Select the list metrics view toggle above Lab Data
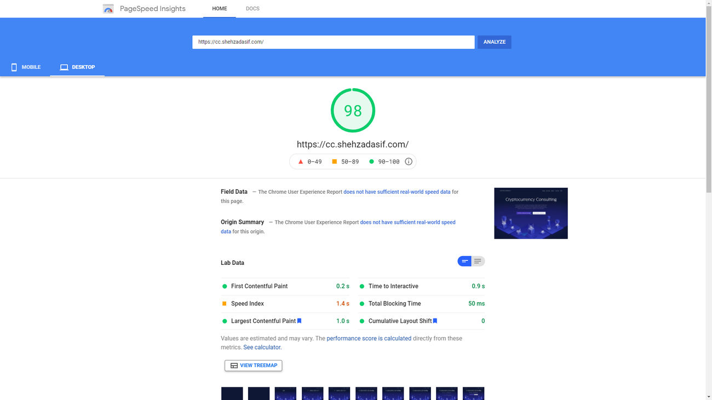The height and width of the screenshot is (400, 712). 478,261
